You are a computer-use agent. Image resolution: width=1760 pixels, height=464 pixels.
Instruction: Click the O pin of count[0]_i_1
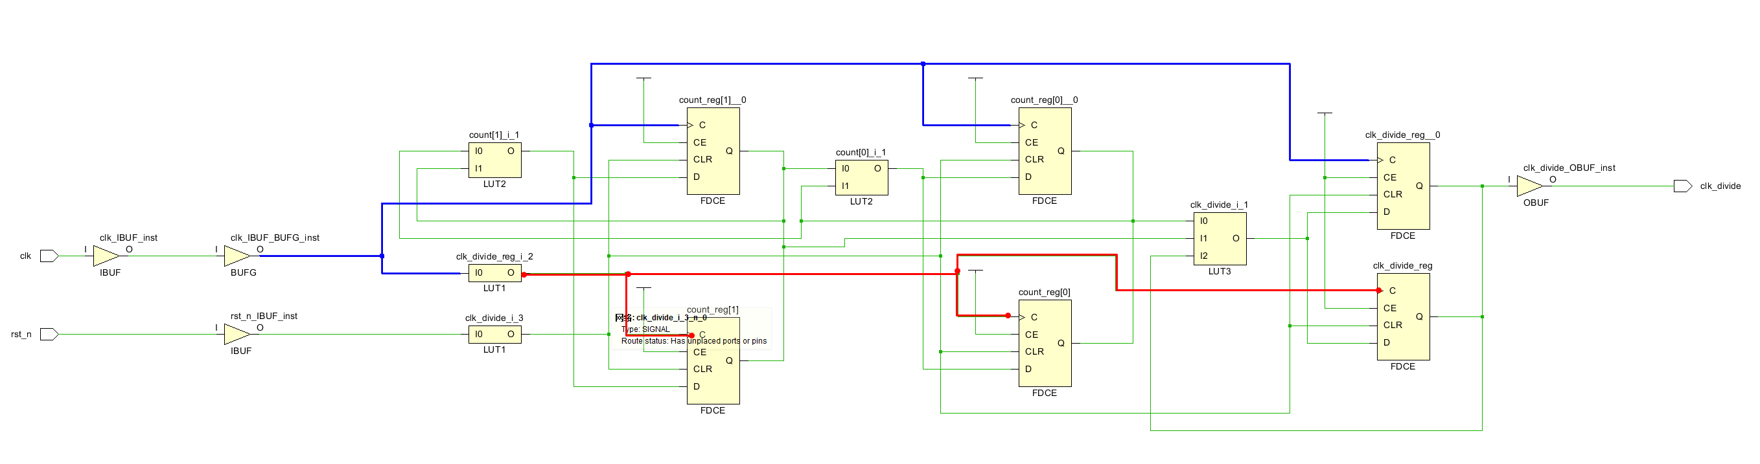tap(877, 168)
